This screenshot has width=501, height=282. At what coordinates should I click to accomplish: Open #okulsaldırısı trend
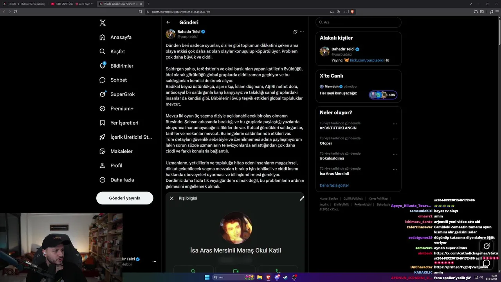pyautogui.click(x=332, y=159)
